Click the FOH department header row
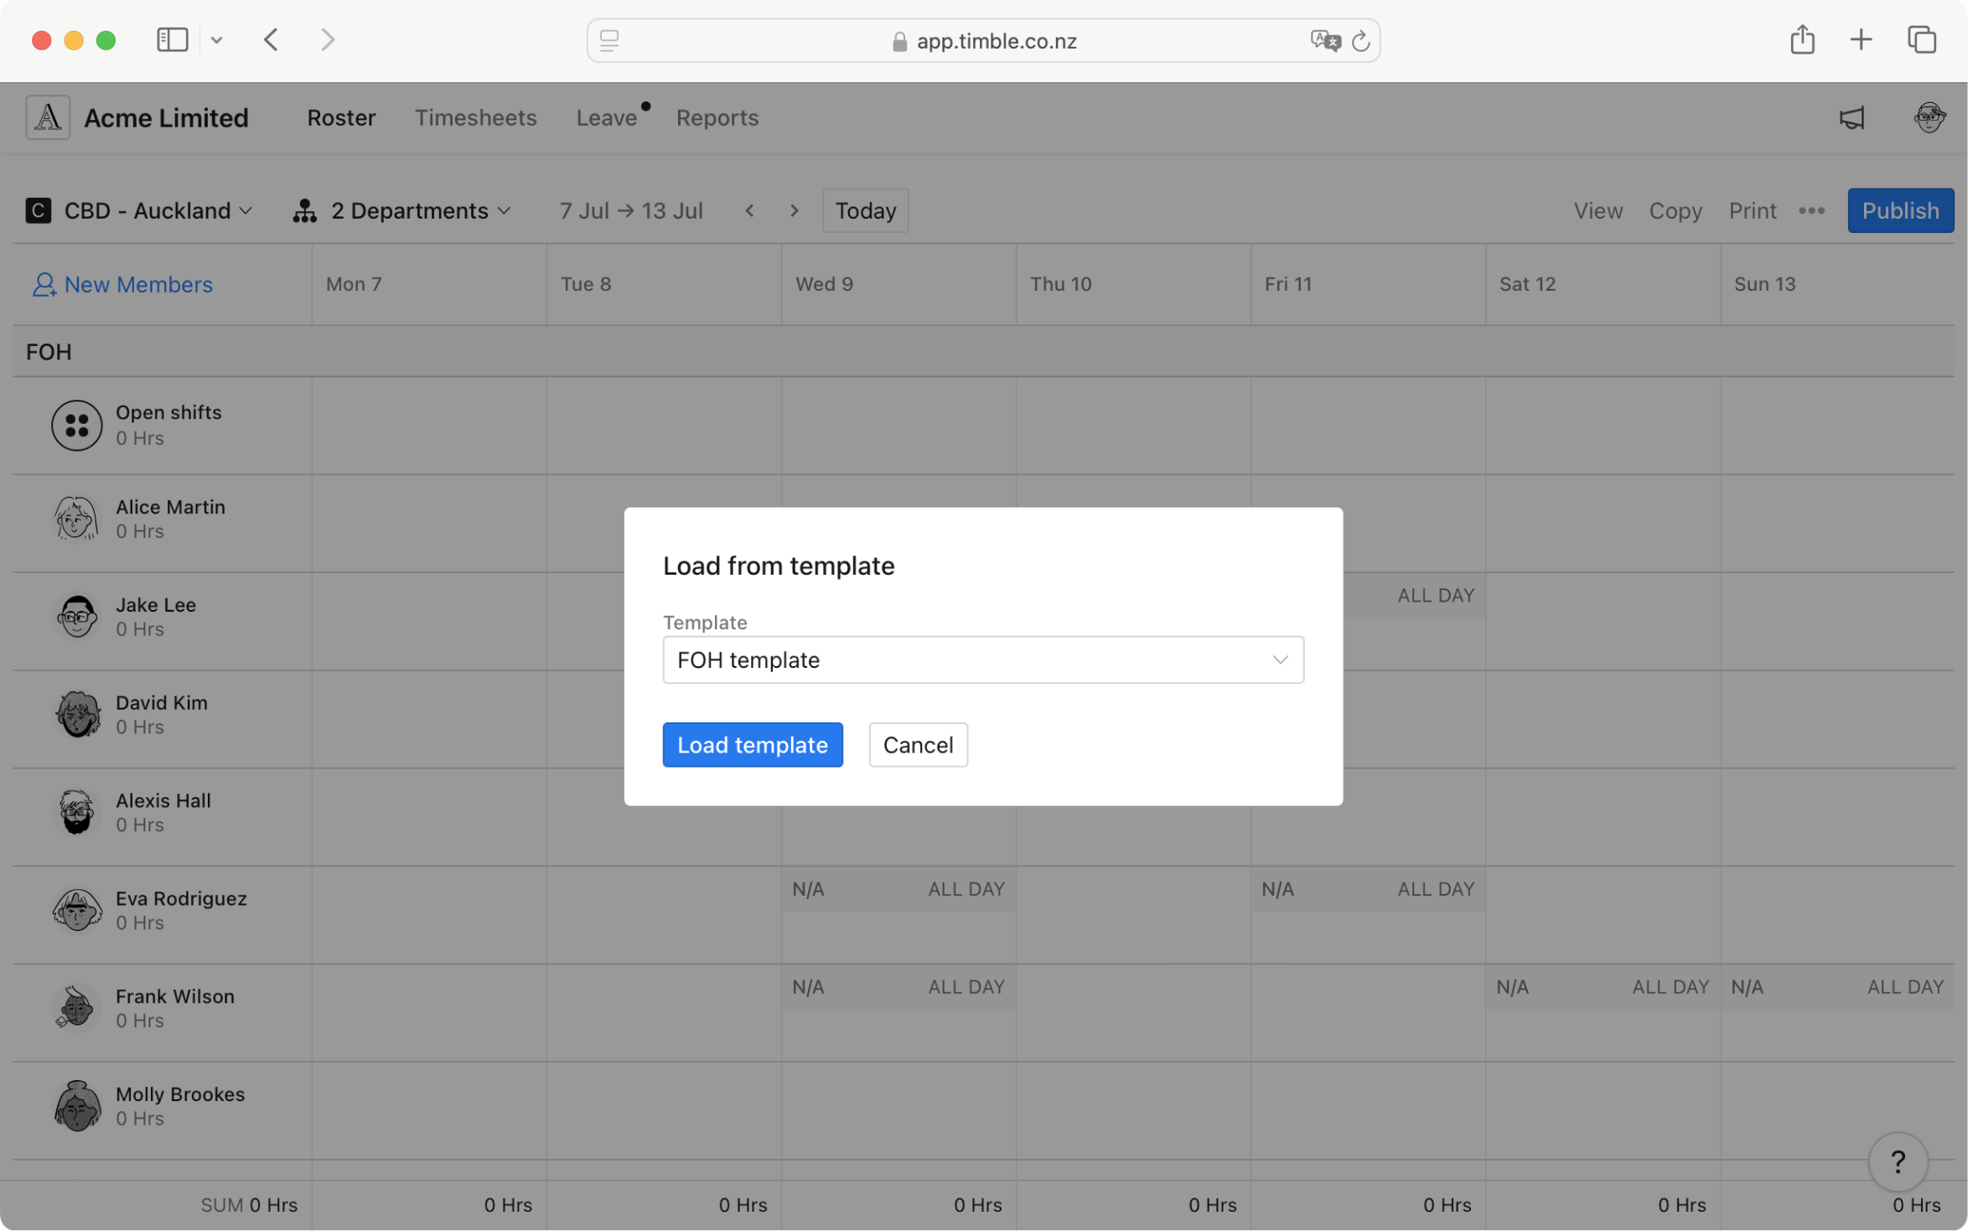1968x1231 pixels. [x=982, y=351]
